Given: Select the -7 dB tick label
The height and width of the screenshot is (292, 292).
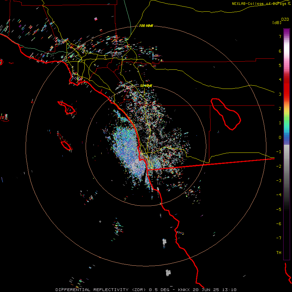Looking at the screenshot, I should (279, 238).
